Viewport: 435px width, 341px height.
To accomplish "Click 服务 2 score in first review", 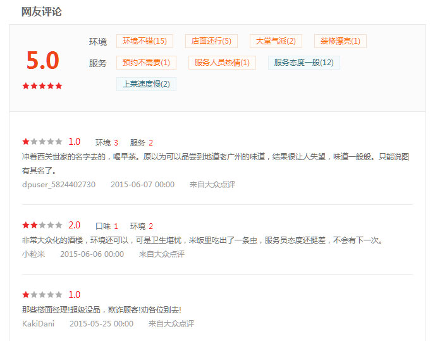I will 142,143.
